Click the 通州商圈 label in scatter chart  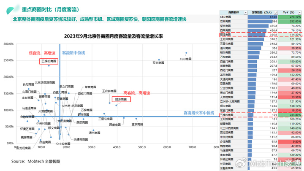(95, 133)
